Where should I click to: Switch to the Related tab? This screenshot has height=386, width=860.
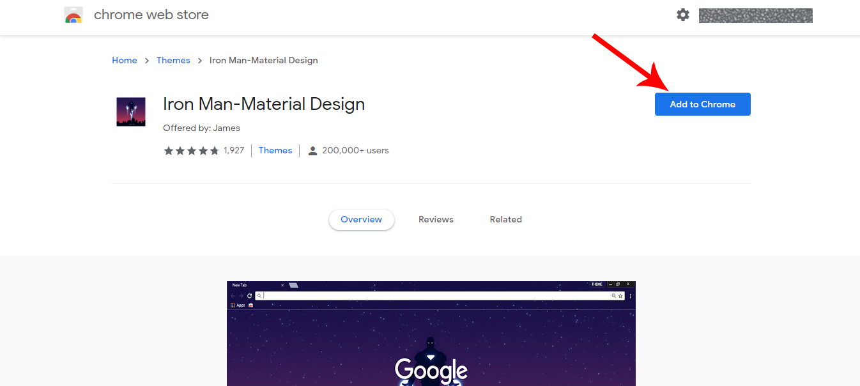click(x=506, y=219)
